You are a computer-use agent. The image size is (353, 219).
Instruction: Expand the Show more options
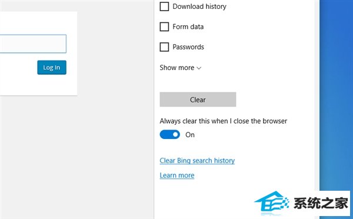(x=180, y=68)
